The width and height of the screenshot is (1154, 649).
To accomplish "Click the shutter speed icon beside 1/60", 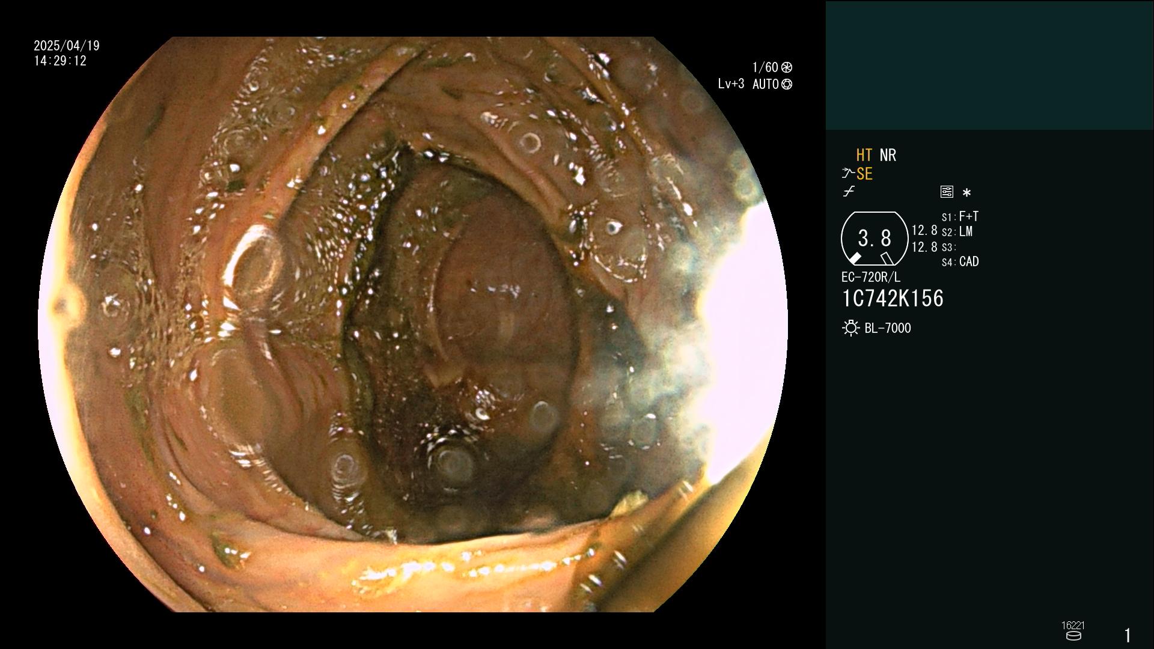I will point(787,67).
